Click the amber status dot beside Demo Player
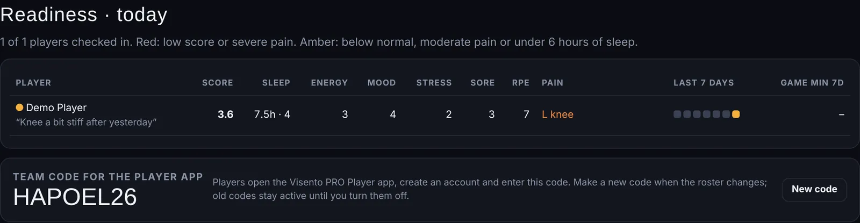The image size is (860, 223). pos(19,107)
